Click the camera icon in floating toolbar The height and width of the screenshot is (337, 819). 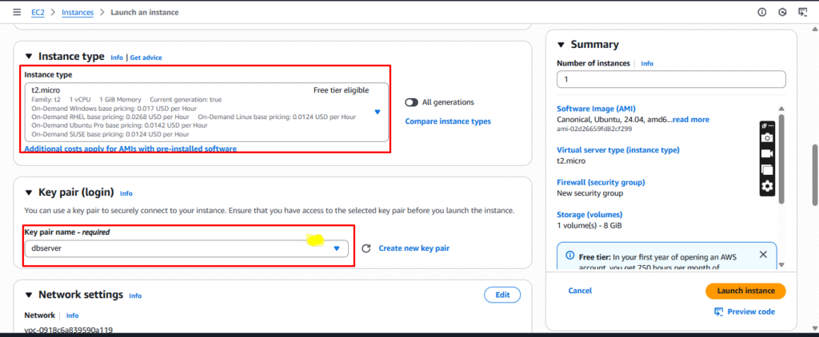point(767,137)
